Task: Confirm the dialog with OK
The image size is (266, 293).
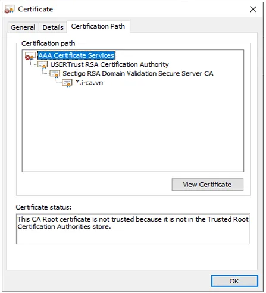Action: 234,281
